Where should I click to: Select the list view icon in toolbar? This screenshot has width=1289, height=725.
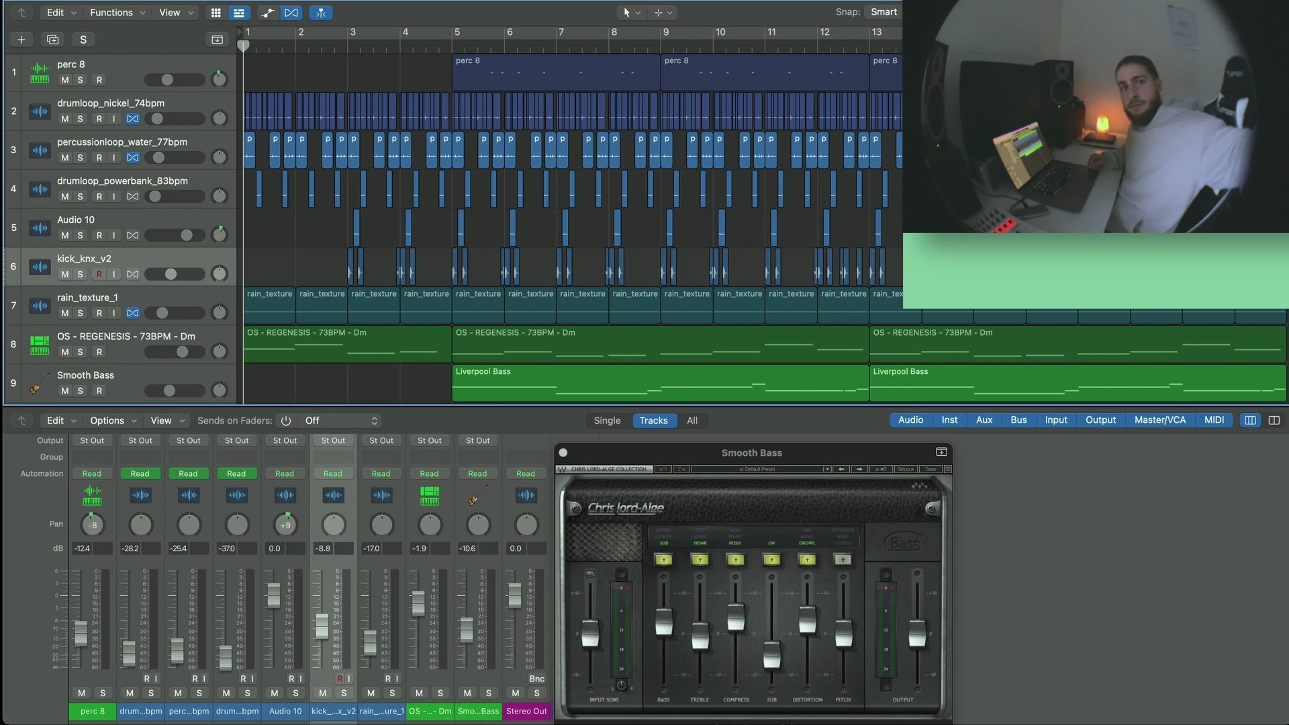(x=238, y=13)
